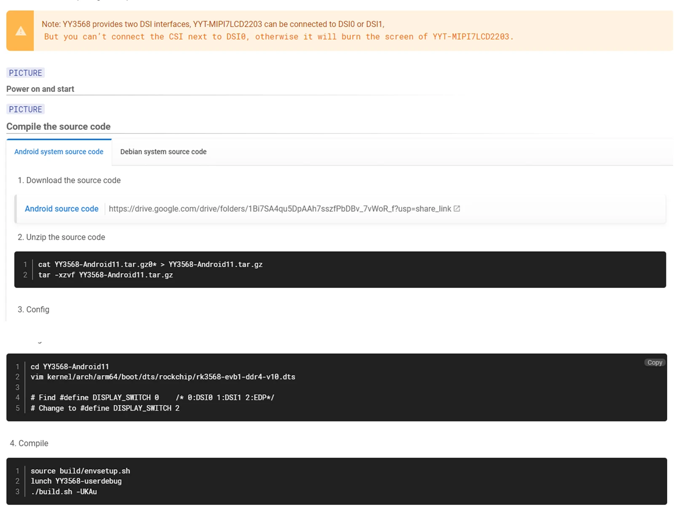Click the lunch YY3568-userdebug command
The height and width of the screenshot is (520, 674).
tap(76, 481)
